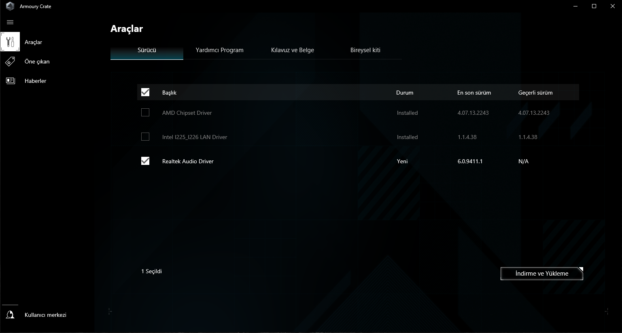Viewport: 622px width, 333px height.
Task: Click the Haberler news icon
Action: pos(10,81)
